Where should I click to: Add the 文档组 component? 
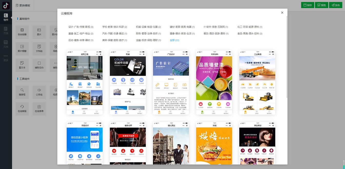pos(39,49)
